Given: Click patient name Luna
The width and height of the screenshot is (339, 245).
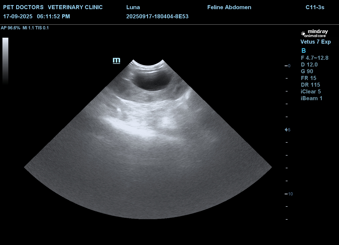Looking at the screenshot, I should click(133, 7).
